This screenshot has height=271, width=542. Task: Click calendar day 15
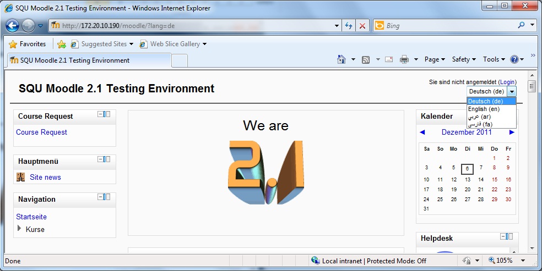pos(495,179)
